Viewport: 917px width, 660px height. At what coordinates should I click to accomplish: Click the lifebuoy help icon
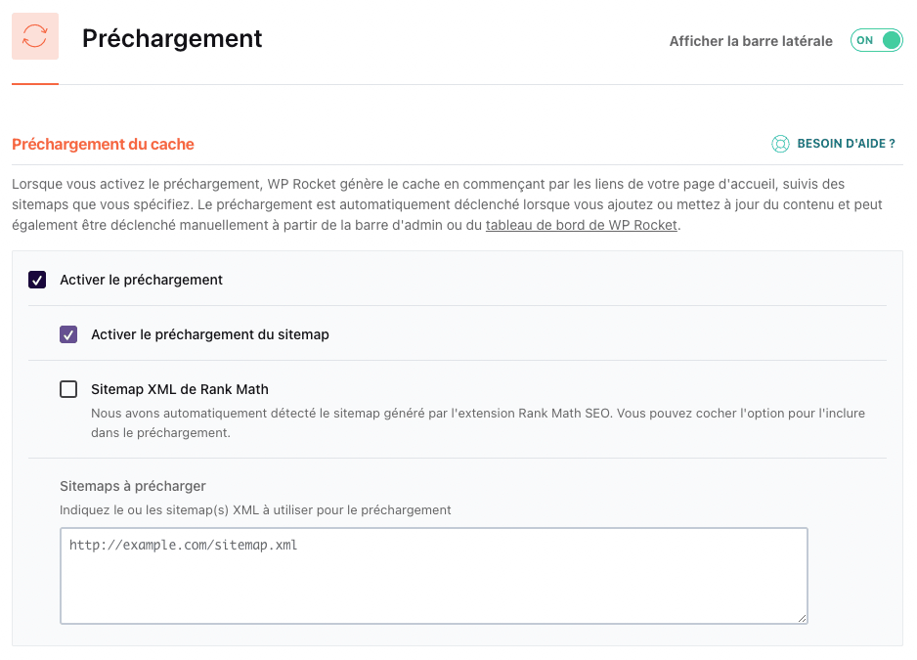[x=780, y=144]
